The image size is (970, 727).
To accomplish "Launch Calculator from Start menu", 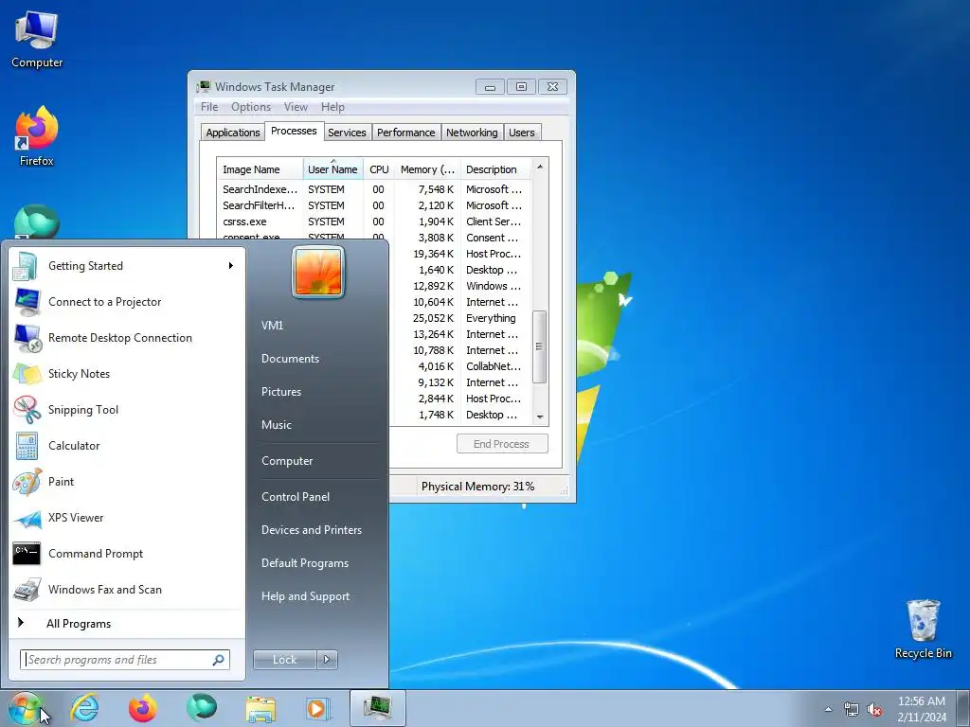I will 127,445.
